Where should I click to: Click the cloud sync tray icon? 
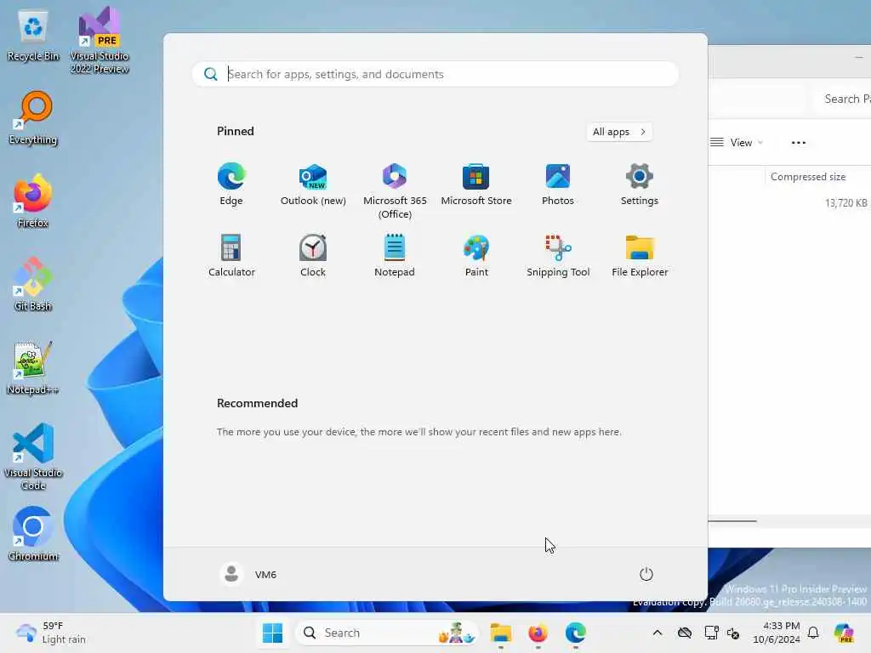685,633
